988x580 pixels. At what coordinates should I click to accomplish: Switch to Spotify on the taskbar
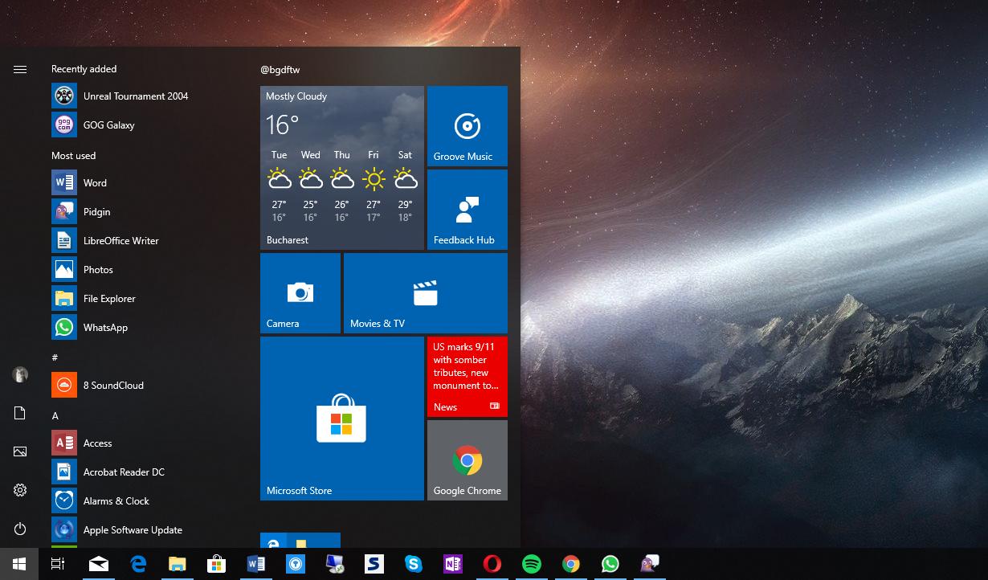click(532, 564)
